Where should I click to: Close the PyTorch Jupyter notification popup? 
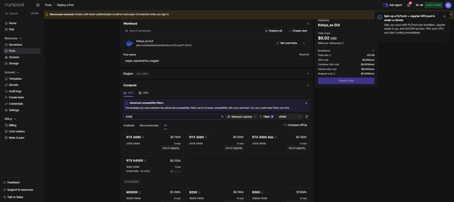pyautogui.click(x=444, y=16)
